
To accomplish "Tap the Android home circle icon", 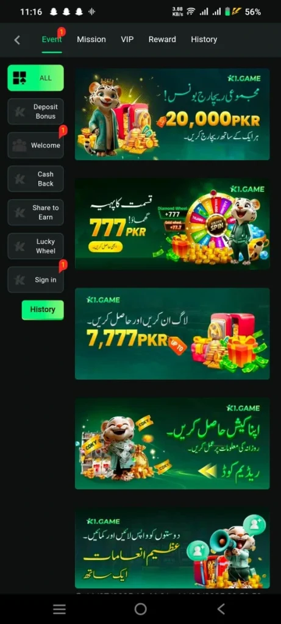I will tap(140, 609).
